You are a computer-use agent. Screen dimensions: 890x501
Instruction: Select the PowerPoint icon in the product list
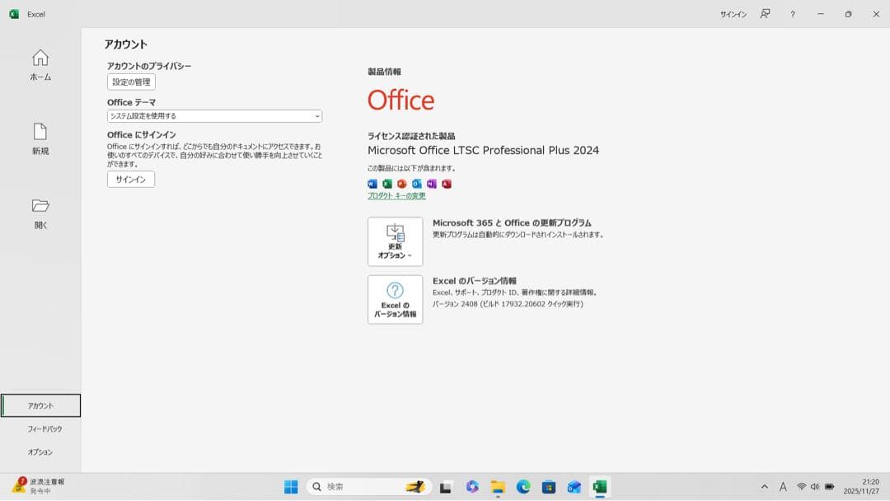pyautogui.click(x=401, y=184)
